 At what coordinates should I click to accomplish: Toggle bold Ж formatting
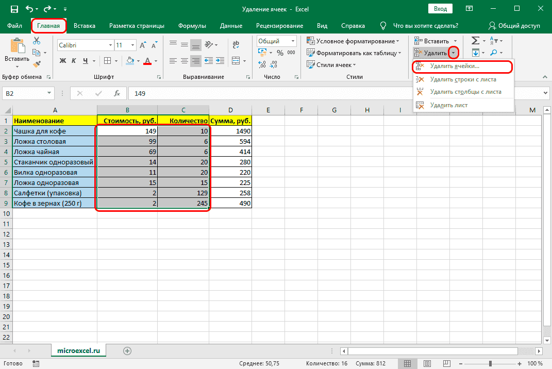pyautogui.click(x=63, y=61)
